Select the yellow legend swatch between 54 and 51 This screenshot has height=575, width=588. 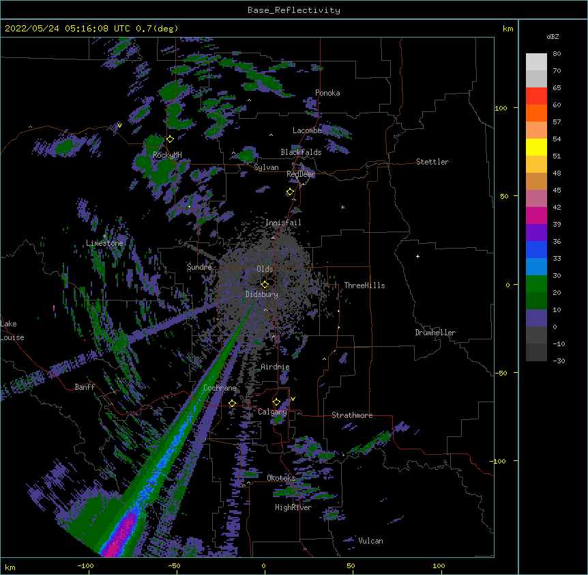click(x=536, y=147)
